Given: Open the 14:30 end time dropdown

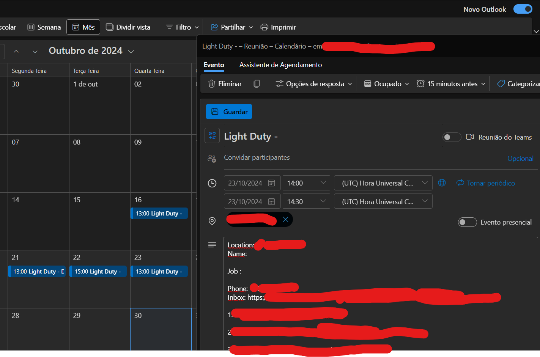Looking at the screenshot, I should pyautogui.click(x=306, y=201).
